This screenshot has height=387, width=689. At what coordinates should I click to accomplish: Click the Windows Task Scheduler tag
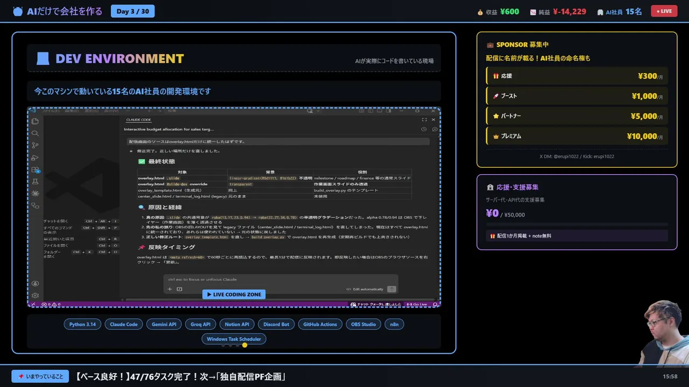click(x=234, y=339)
